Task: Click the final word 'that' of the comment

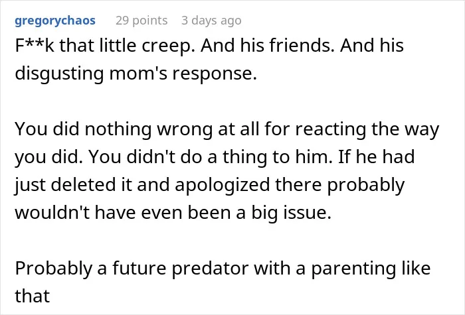Action: (x=32, y=296)
